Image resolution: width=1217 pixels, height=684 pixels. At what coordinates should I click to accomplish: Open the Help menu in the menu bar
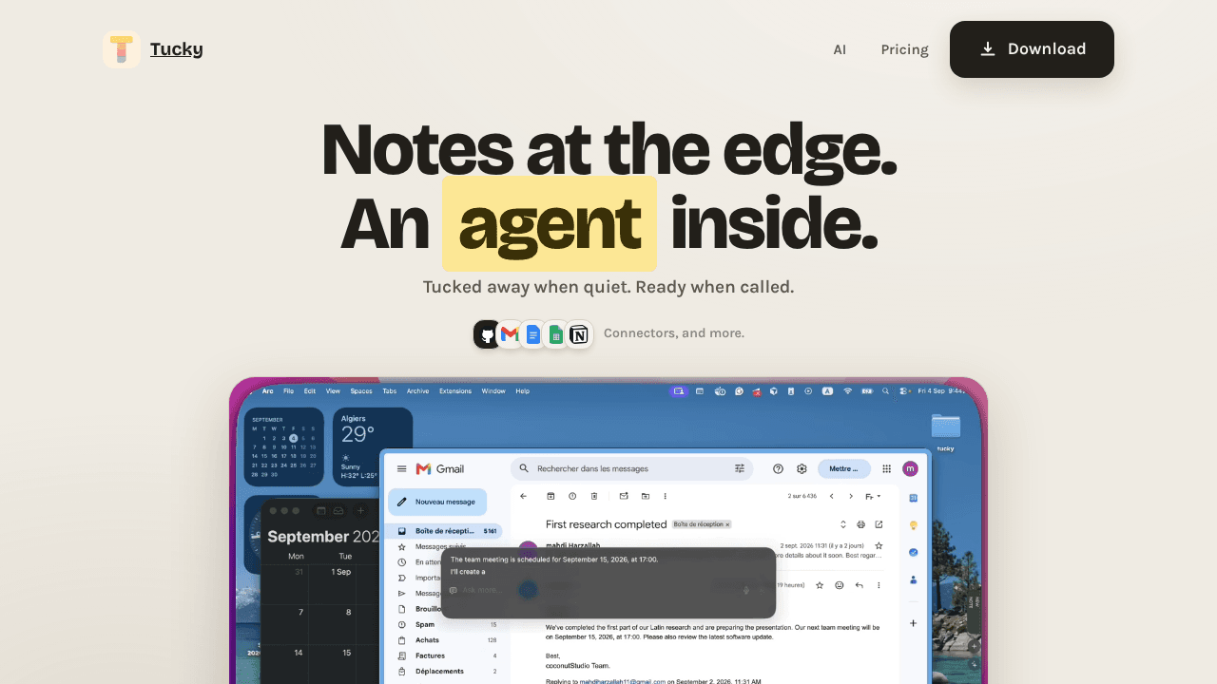(523, 391)
